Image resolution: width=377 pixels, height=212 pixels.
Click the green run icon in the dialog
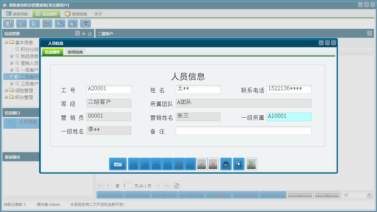coord(251,164)
